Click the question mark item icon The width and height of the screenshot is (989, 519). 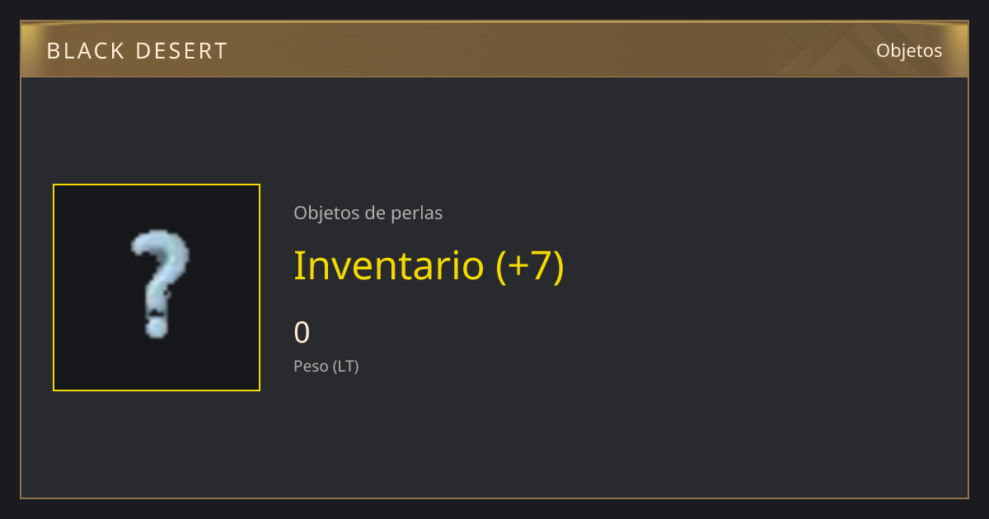click(159, 285)
